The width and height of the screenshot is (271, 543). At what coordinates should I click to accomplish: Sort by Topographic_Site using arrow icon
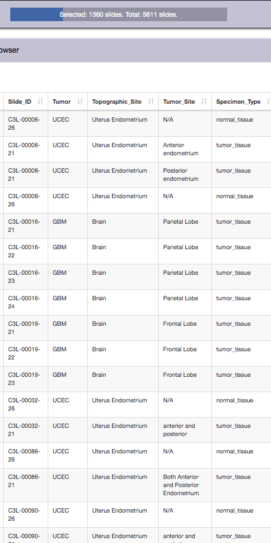151,102
